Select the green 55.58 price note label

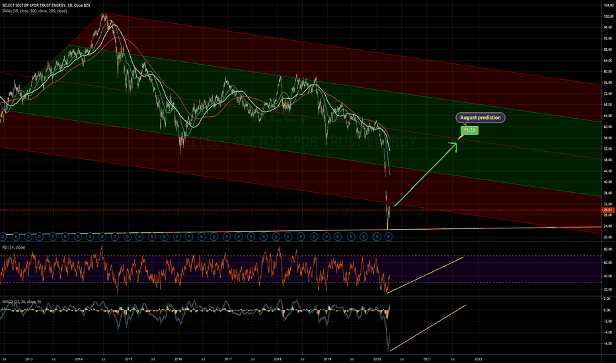click(x=469, y=130)
